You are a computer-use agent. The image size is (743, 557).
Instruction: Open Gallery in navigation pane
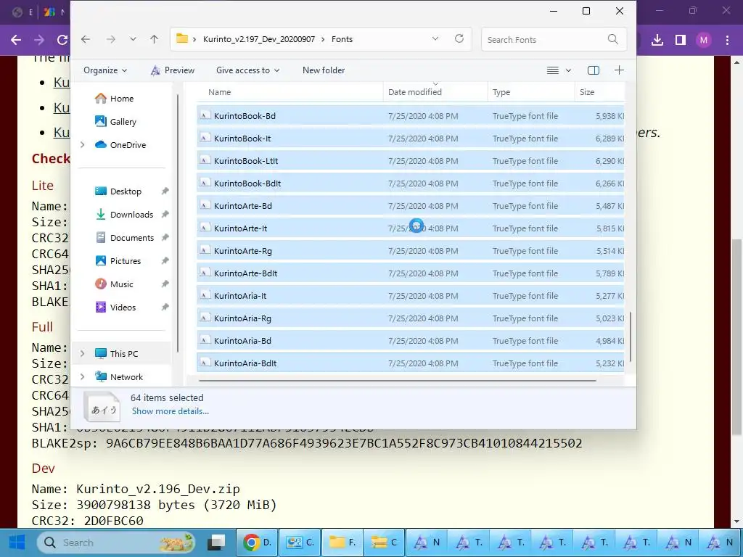click(122, 122)
